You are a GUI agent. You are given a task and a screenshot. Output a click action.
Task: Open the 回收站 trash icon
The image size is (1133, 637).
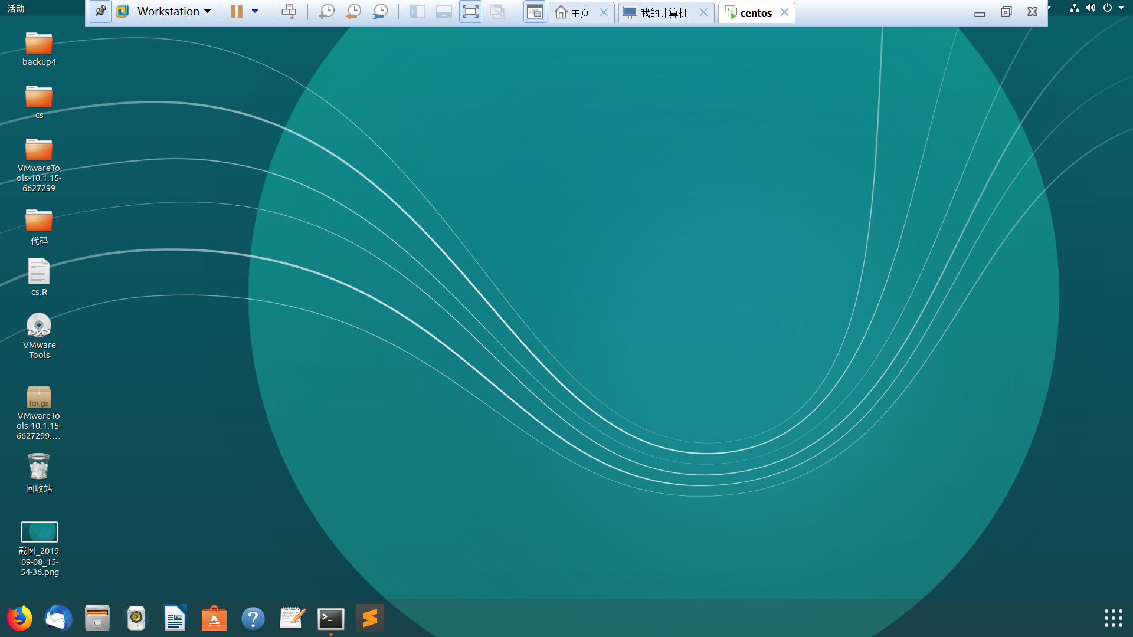pyautogui.click(x=39, y=473)
